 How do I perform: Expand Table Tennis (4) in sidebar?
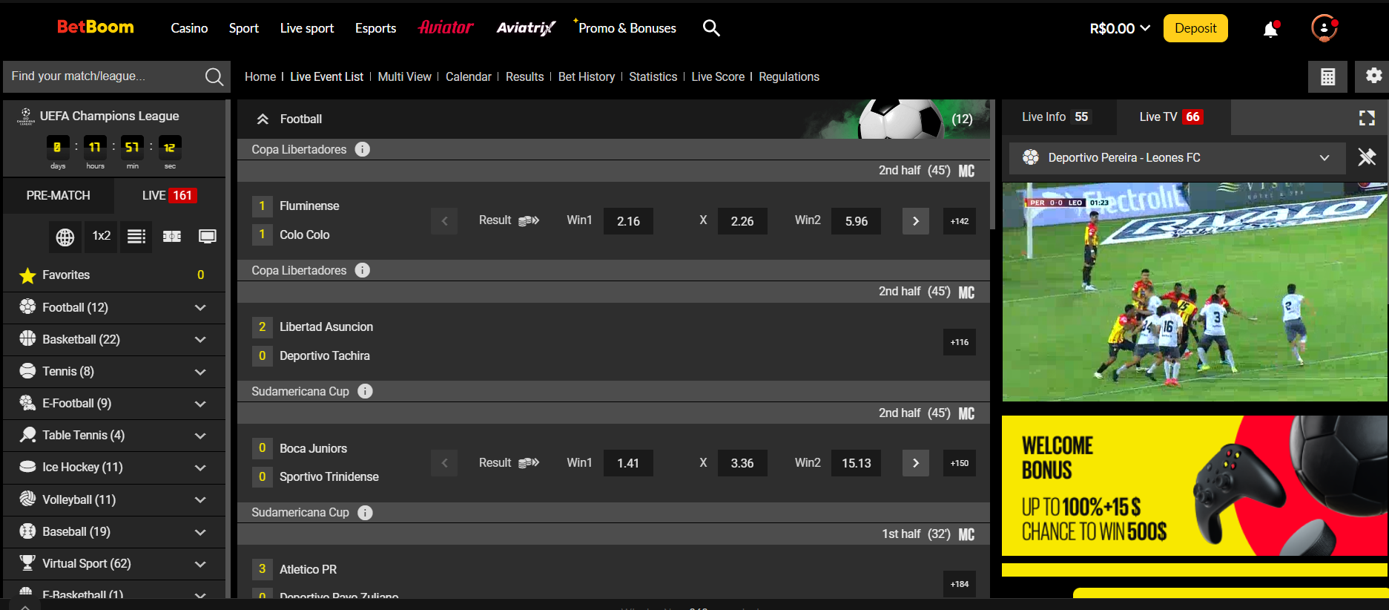pyautogui.click(x=114, y=435)
